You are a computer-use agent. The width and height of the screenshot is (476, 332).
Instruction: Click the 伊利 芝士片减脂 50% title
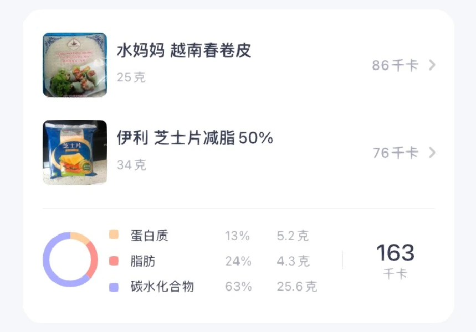[x=195, y=138]
